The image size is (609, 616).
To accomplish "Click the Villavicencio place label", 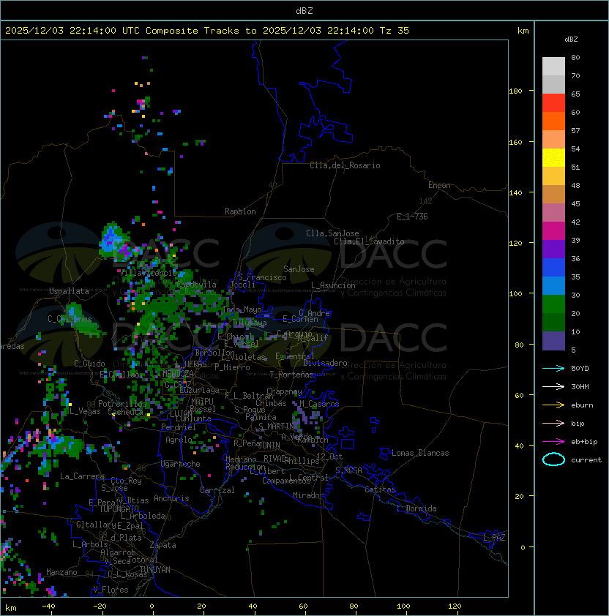I will (148, 273).
